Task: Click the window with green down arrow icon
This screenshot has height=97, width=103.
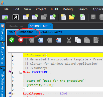Action: pos(5,17)
